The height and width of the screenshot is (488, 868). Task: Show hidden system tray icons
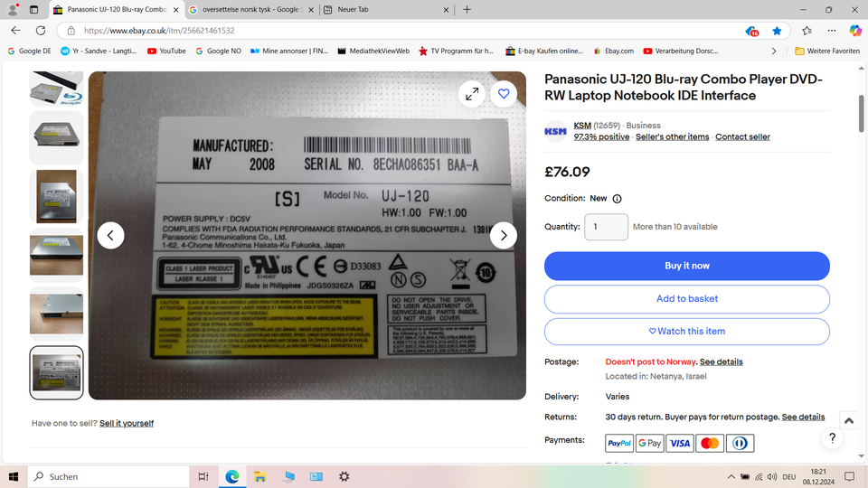coord(731,476)
